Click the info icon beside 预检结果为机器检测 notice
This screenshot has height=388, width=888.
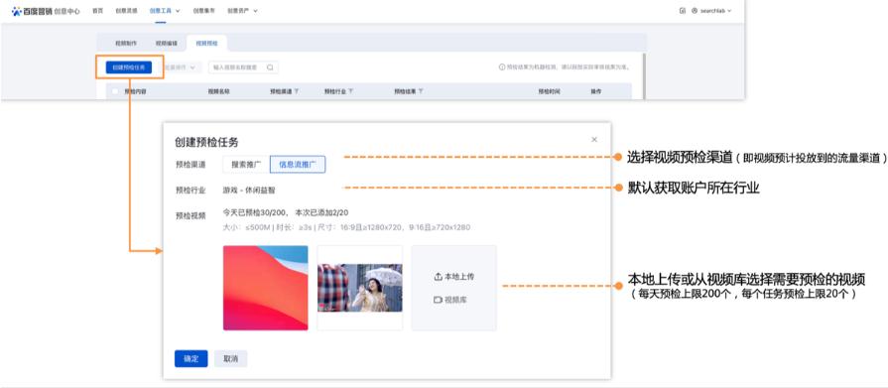[x=502, y=67]
